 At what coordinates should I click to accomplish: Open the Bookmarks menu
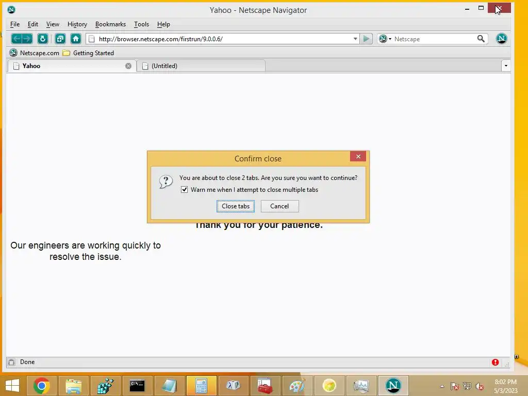pyautogui.click(x=110, y=24)
